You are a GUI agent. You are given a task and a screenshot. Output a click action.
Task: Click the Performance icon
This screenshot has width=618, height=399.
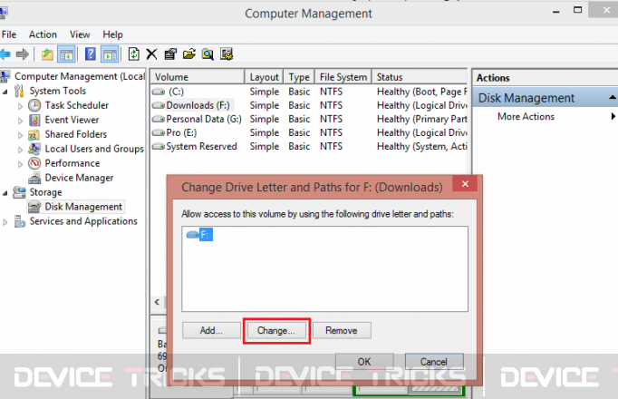click(x=34, y=163)
